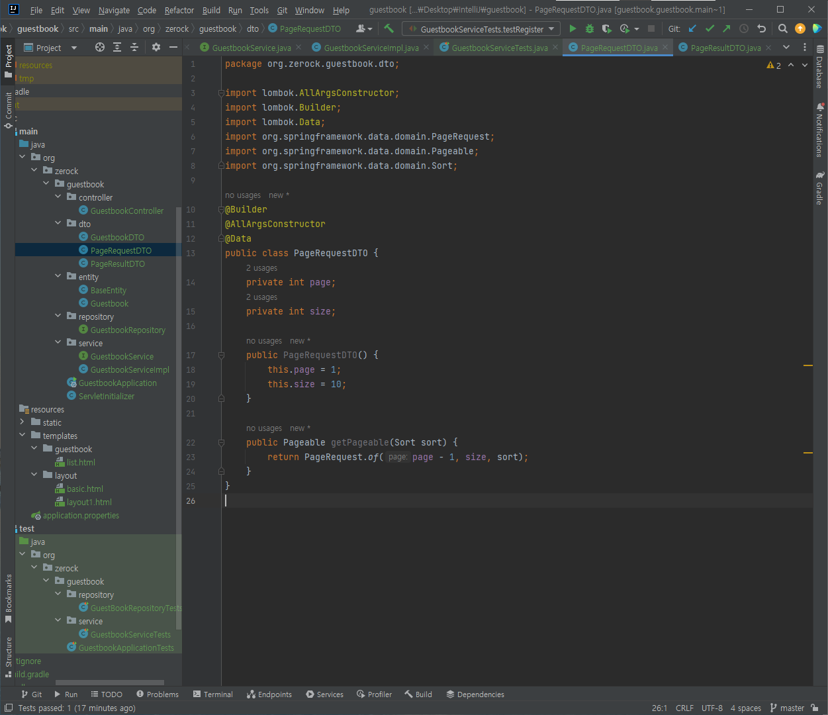The image size is (828, 715).
Task: Build project with the hammer icon
Action: click(389, 28)
